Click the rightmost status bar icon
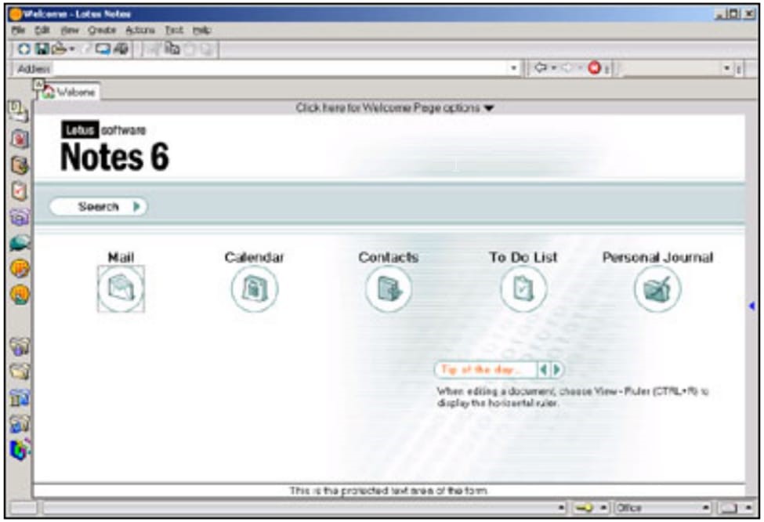 [729, 509]
